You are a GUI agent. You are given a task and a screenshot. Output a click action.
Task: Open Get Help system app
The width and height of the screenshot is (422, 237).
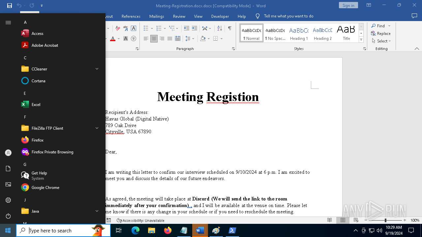pos(59,175)
